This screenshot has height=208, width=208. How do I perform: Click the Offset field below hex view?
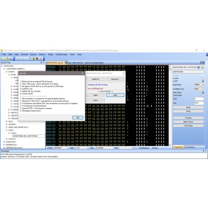61,148
